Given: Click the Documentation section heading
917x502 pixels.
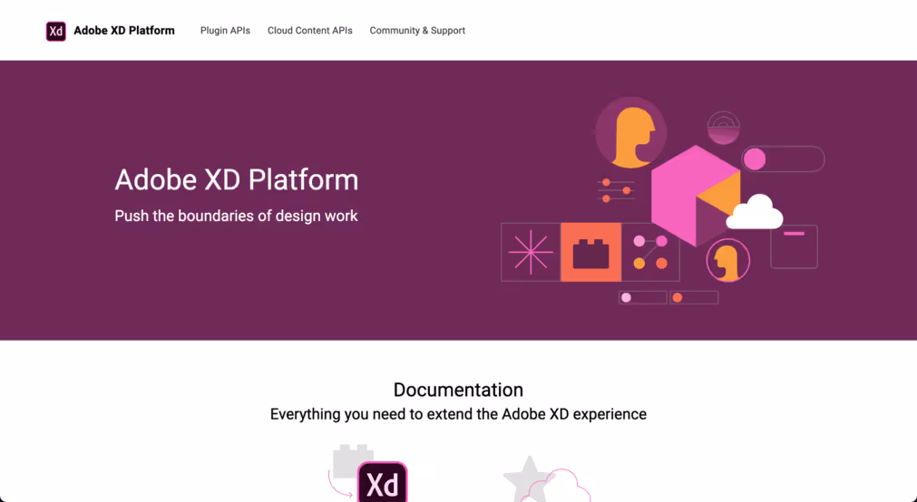Looking at the screenshot, I should (459, 390).
